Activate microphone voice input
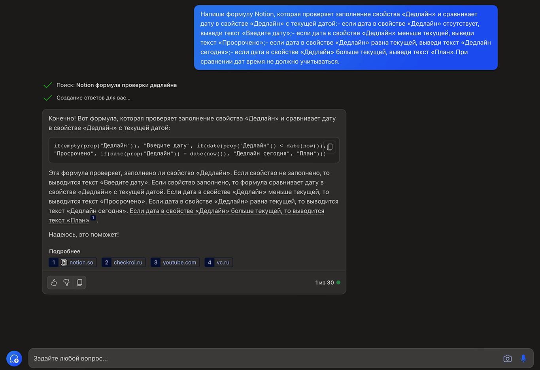The width and height of the screenshot is (540, 370). click(523, 359)
